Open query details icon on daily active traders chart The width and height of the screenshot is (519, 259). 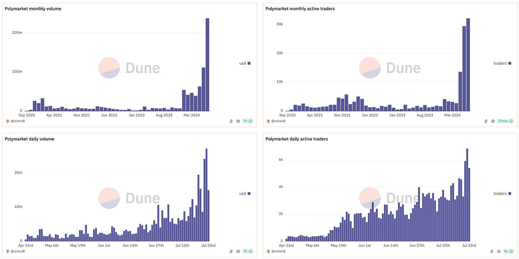tap(492, 251)
